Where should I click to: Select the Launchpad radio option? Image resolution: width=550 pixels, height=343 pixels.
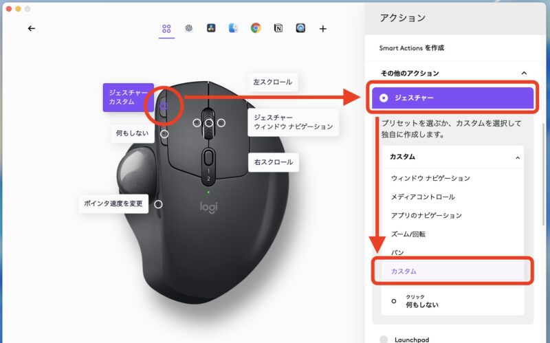[x=384, y=339]
